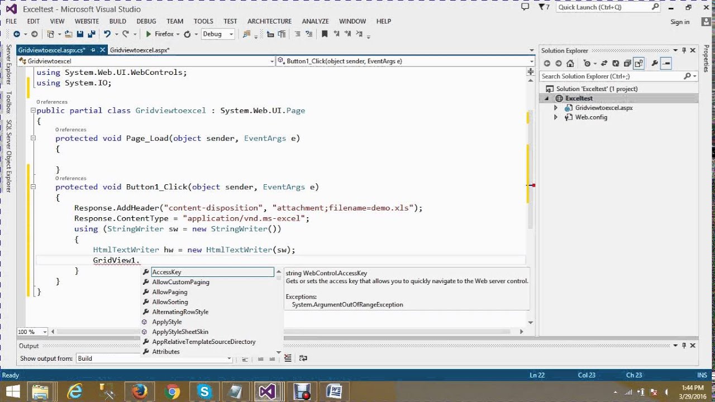Screen dimensions: 715x402
Task: Collapse the Page_Load method outline
Action: pos(33,138)
